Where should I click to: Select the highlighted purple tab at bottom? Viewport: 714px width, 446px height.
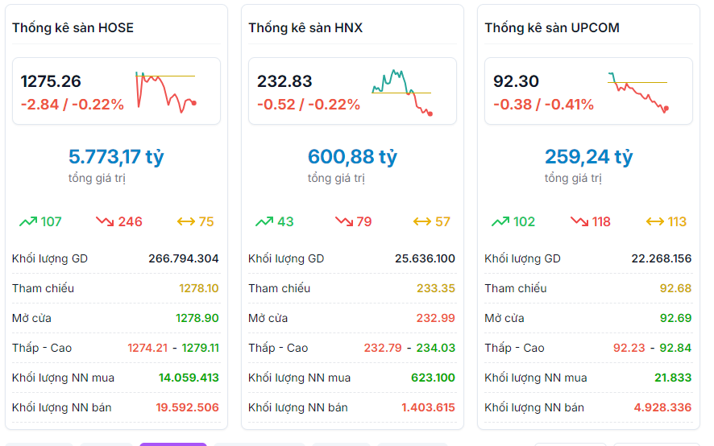coord(172,444)
